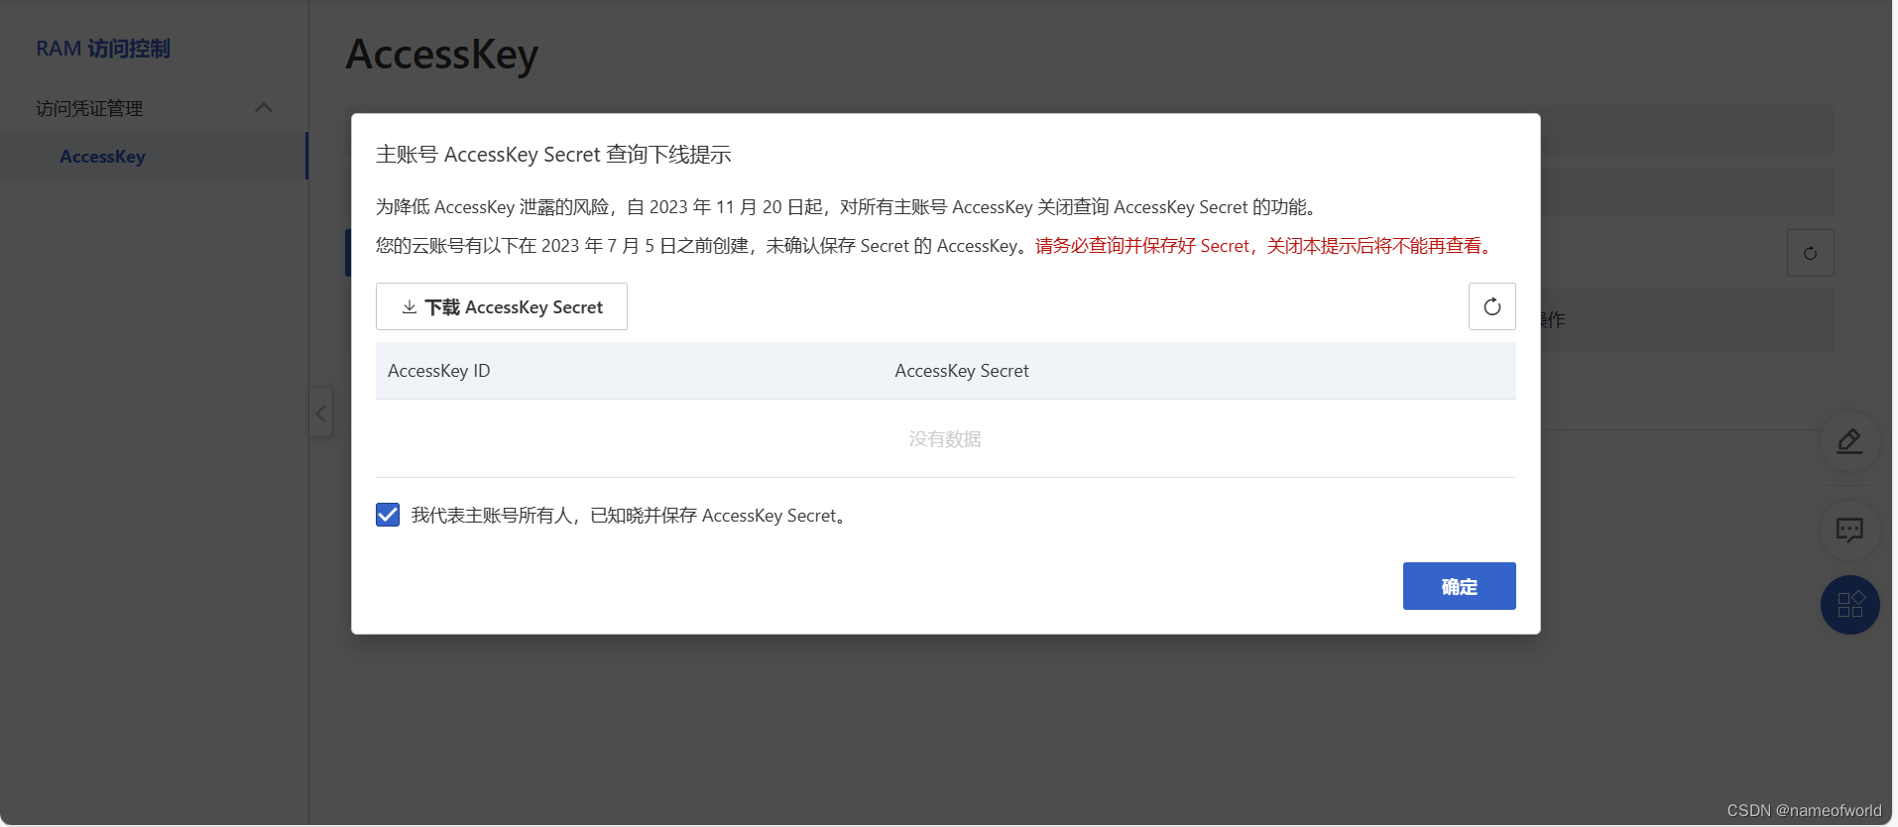Click the AccessKey page heading
The height and width of the screenshot is (827, 1898).
[x=442, y=55]
